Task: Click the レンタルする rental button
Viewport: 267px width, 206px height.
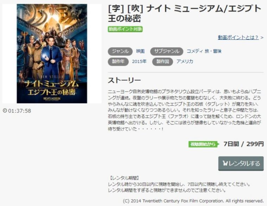Action: click(x=241, y=163)
